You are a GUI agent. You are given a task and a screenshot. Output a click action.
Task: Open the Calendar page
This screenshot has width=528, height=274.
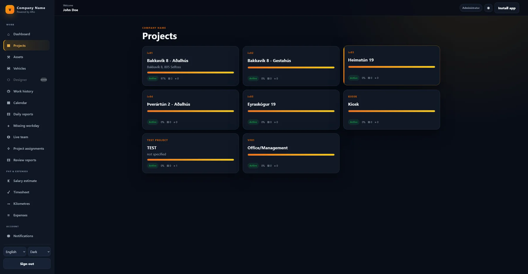pos(26,103)
